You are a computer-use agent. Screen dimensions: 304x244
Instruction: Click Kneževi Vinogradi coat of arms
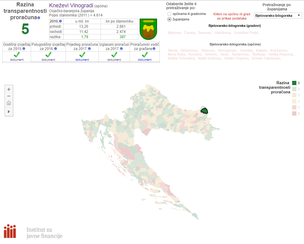pyautogui.click(x=148, y=29)
